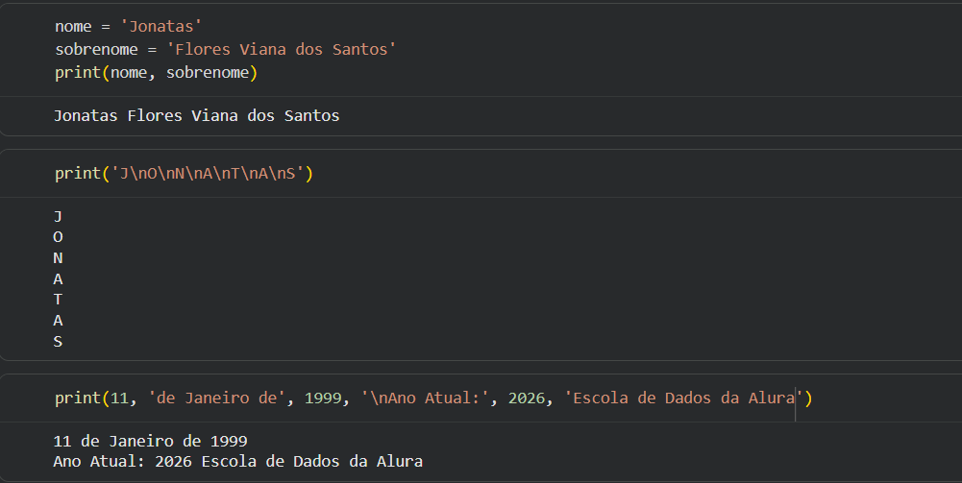Click the nome = assignment line
Viewport: 962px width, 483px height.
(x=128, y=27)
